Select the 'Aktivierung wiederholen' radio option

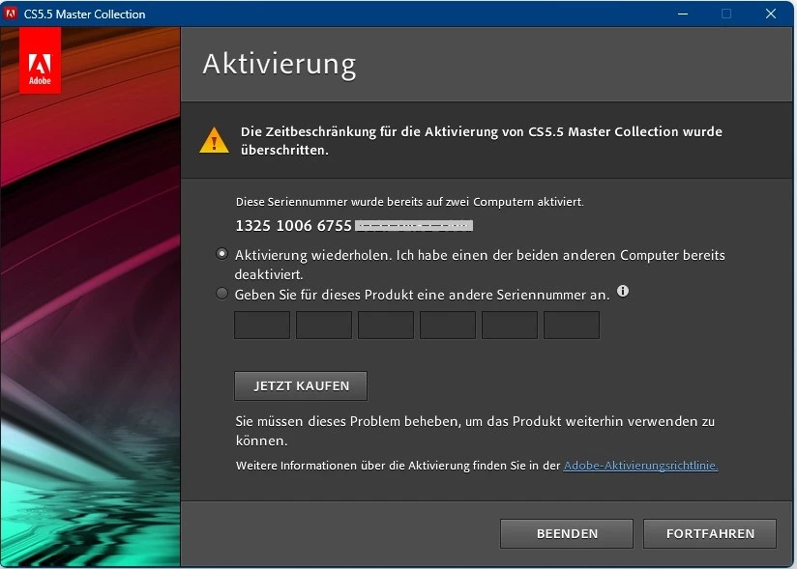[x=222, y=254]
